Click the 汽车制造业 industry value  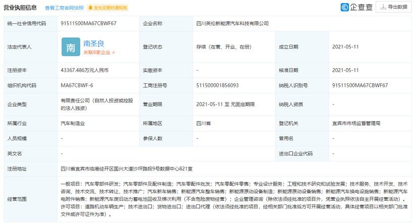click(74, 123)
